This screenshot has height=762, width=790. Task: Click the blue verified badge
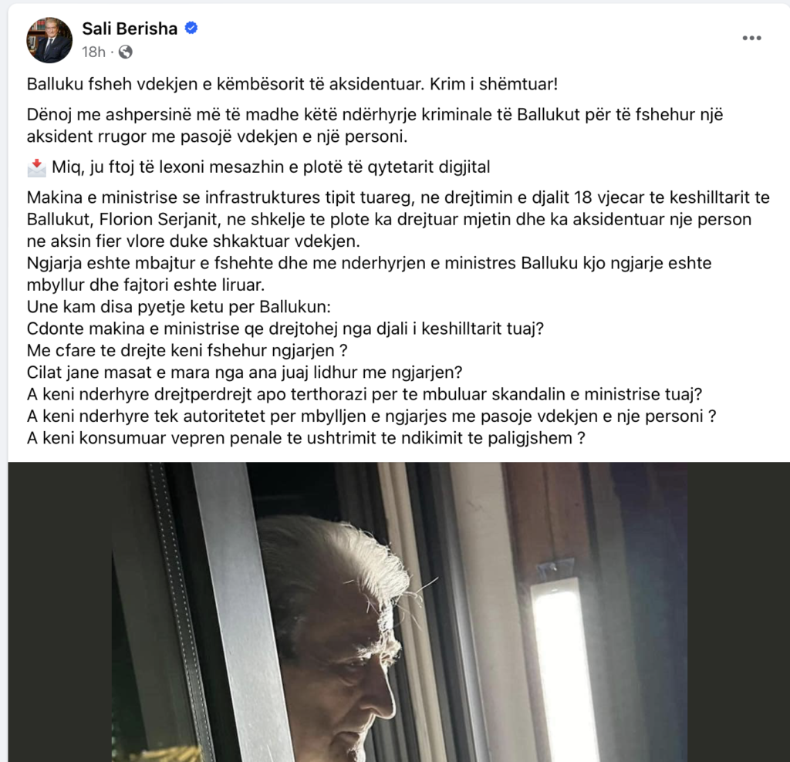click(x=191, y=29)
